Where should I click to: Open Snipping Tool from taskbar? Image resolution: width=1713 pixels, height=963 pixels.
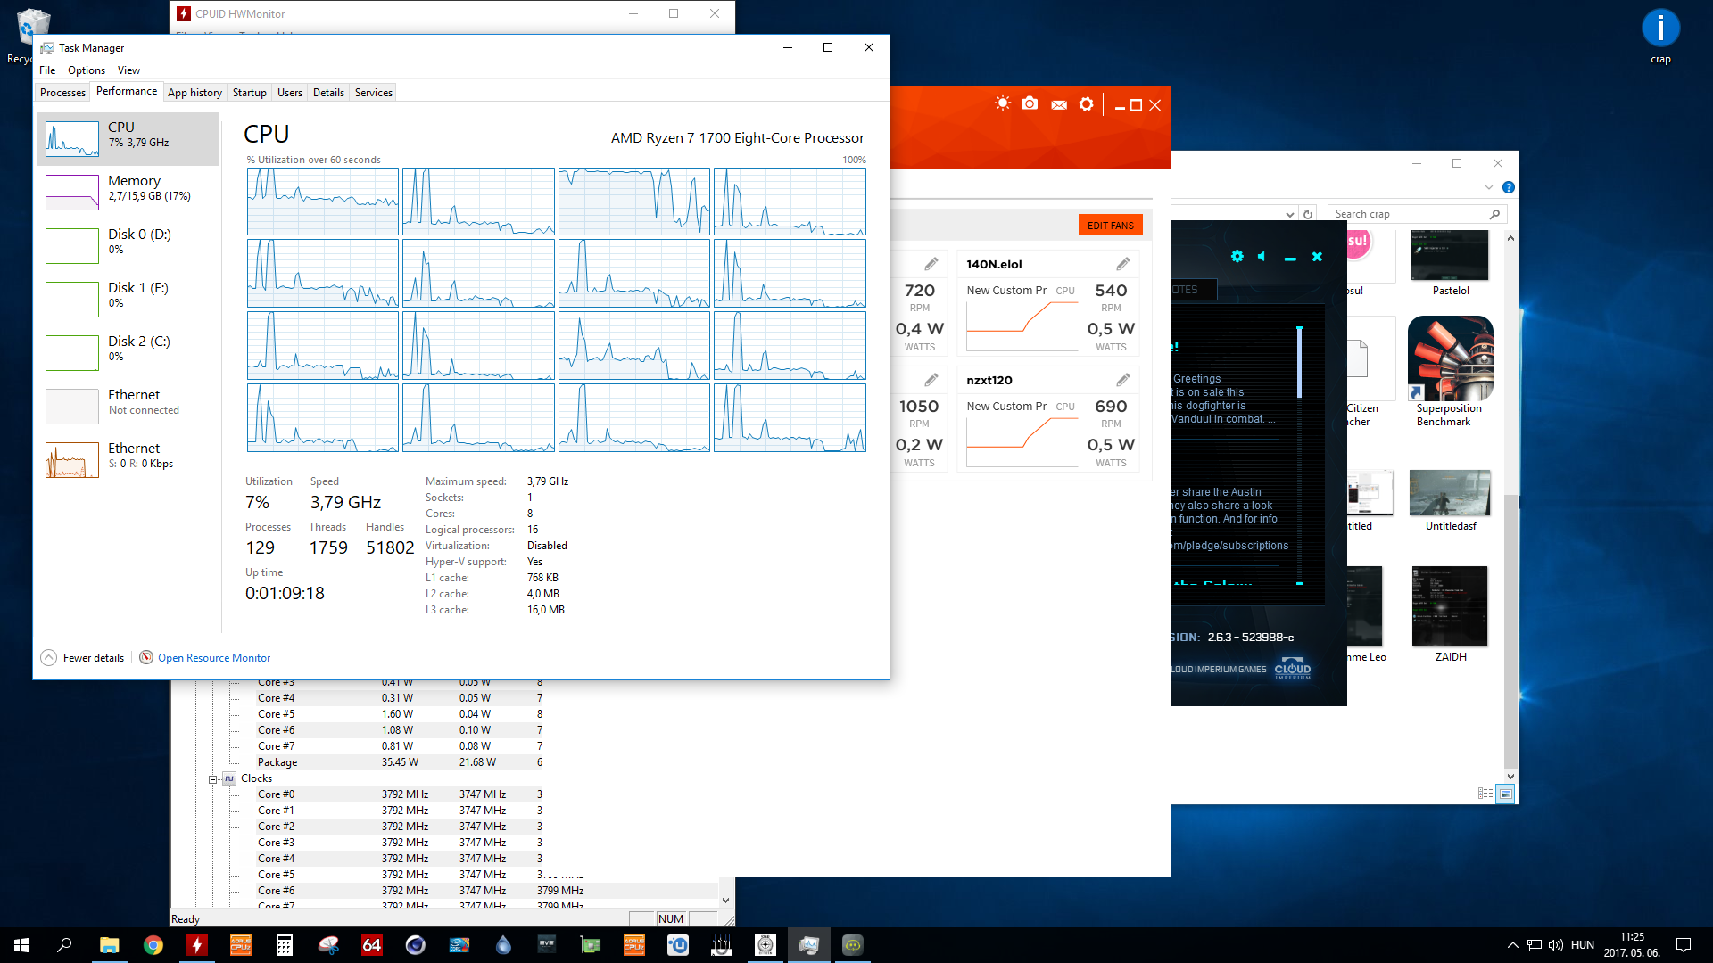(x=328, y=945)
